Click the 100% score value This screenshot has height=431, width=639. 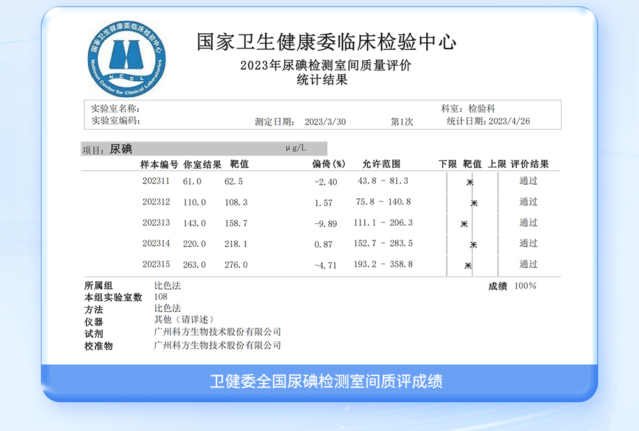[525, 286]
